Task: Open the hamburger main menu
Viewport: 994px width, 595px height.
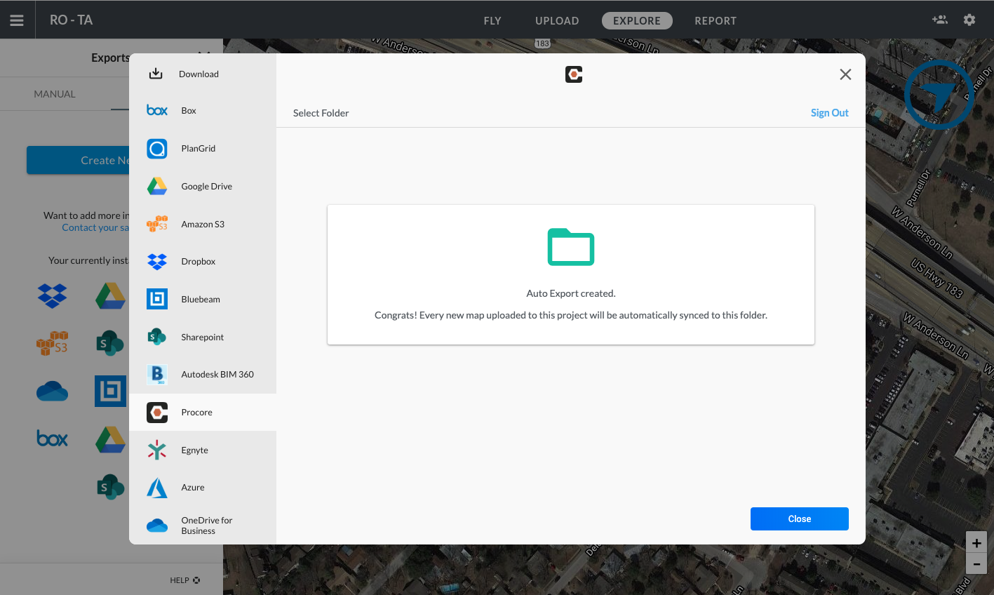Action: 17,20
